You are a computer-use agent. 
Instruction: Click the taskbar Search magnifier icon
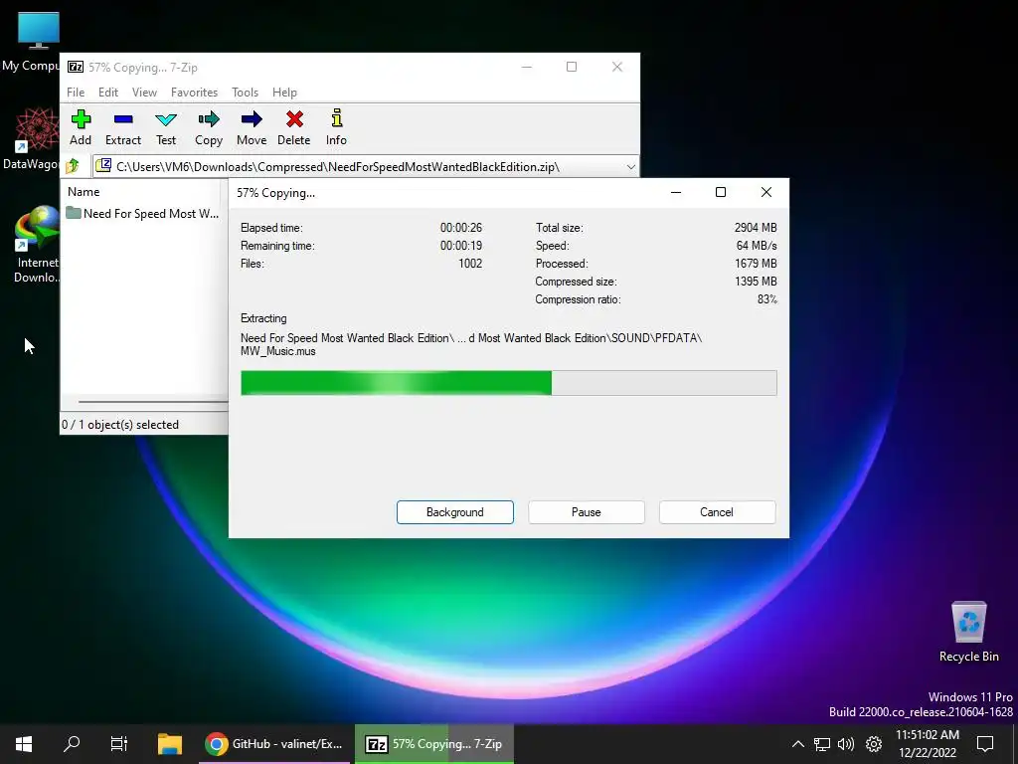[x=72, y=744]
